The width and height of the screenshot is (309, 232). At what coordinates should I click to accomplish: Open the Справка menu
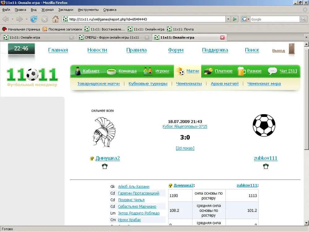110,10
